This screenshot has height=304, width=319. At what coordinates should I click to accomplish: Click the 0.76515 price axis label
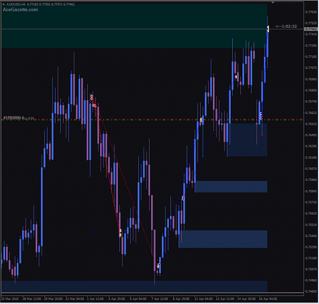pyautogui.click(x=311, y=124)
